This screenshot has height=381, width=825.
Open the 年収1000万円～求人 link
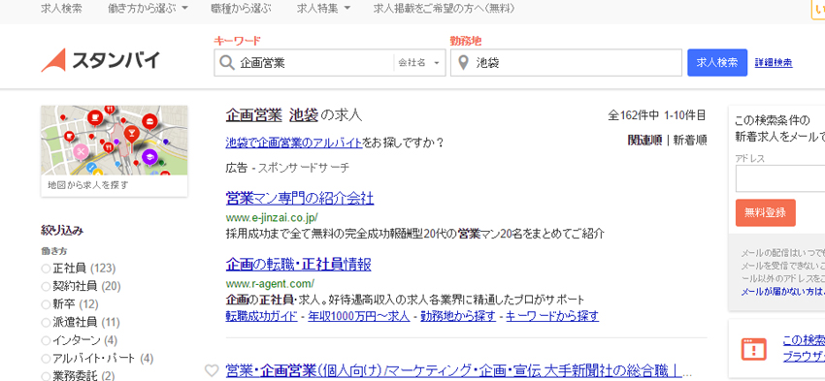tap(359, 316)
